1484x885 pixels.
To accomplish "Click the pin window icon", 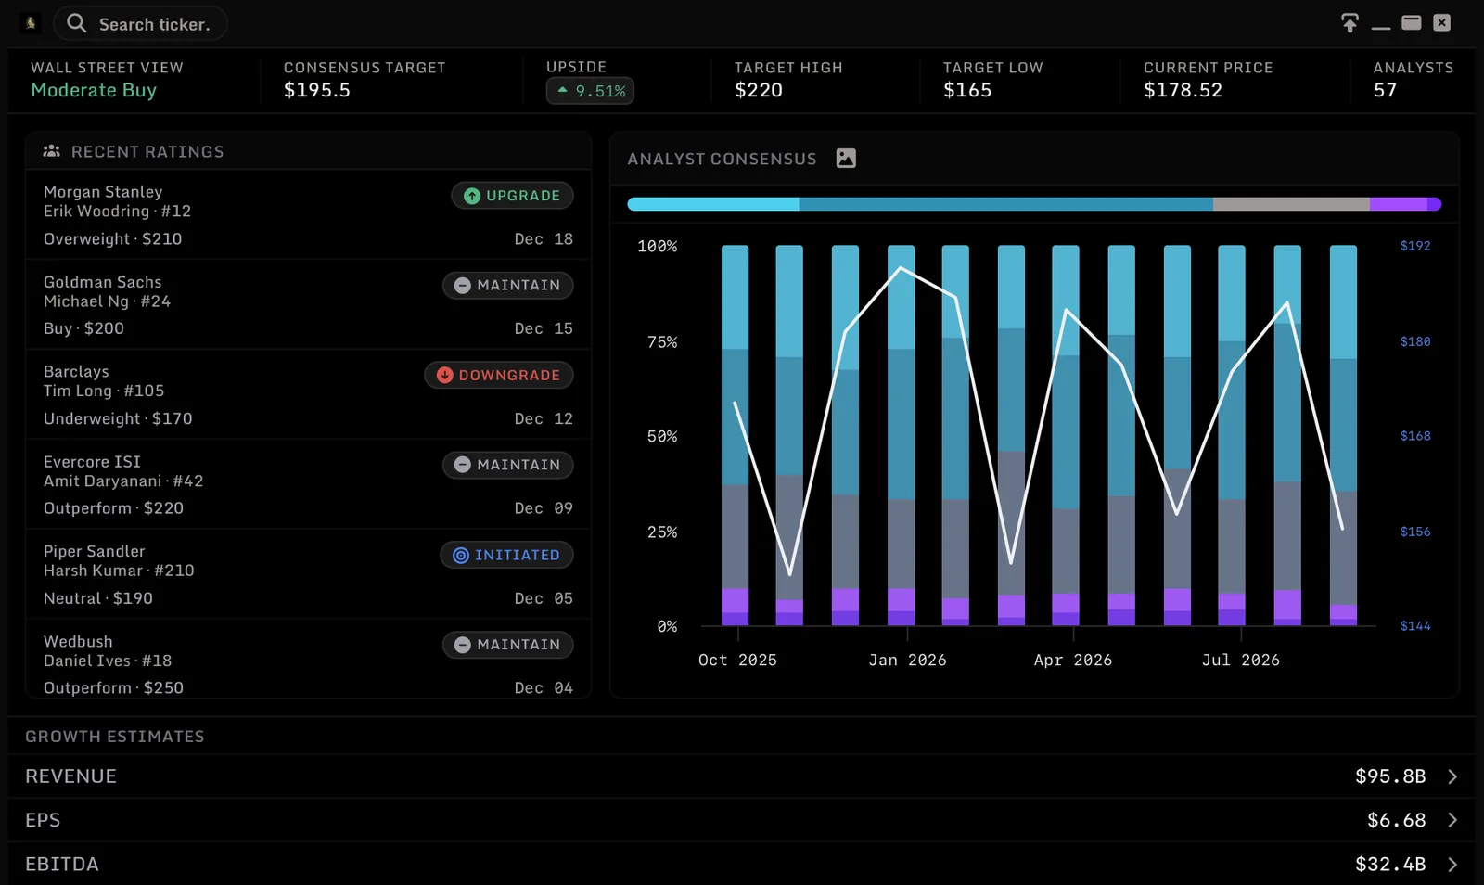I will [1350, 23].
